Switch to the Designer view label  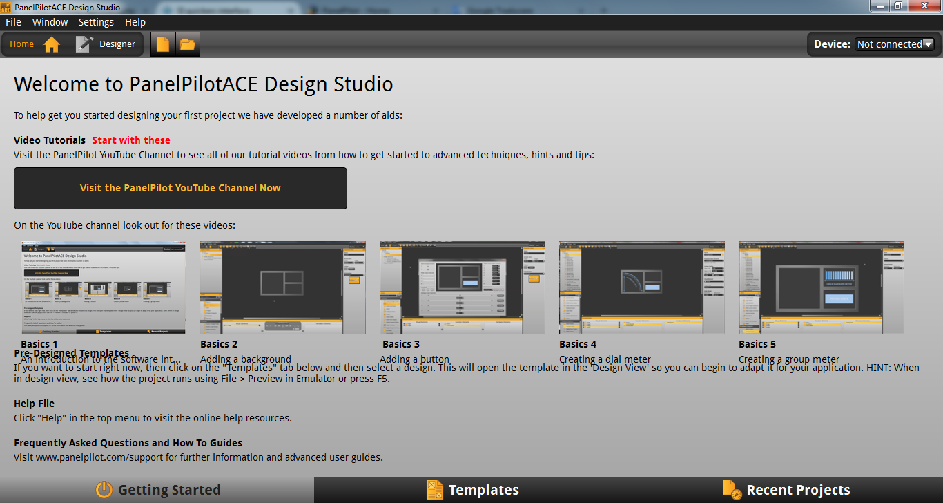coord(117,44)
